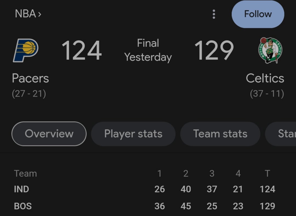The image size is (296, 216).
Task: Click the Indiana Pacers team logo
Action: 26,50
